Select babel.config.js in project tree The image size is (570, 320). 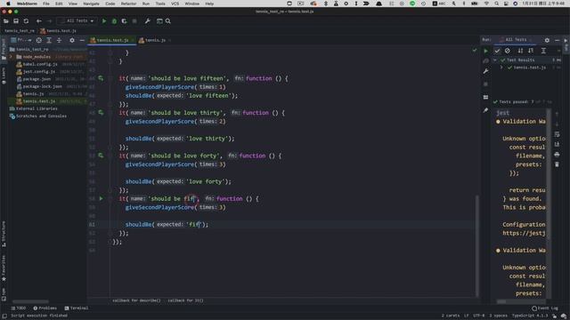[x=40, y=64]
